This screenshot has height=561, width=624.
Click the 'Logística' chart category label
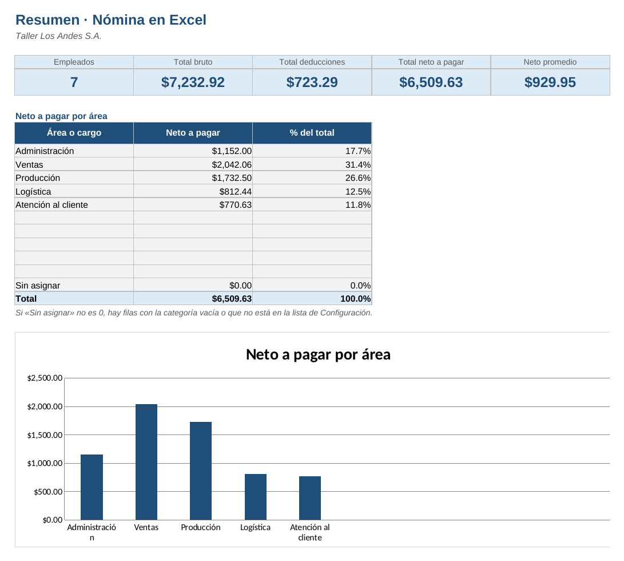pyautogui.click(x=256, y=528)
